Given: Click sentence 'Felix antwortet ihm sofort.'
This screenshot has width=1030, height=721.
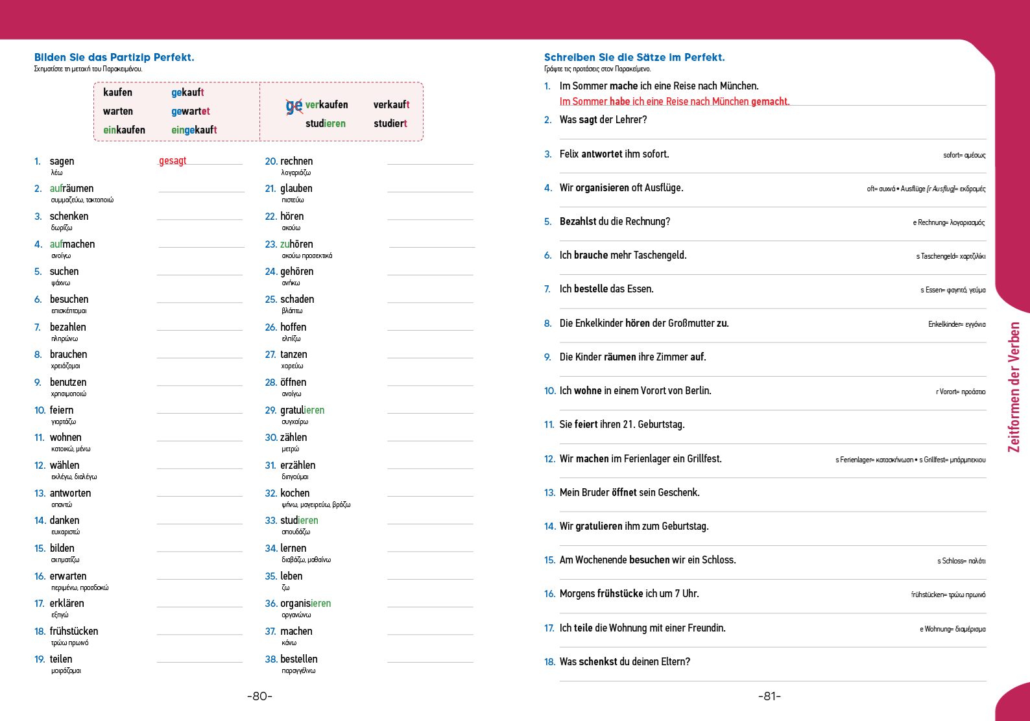Looking at the screenshot, I should [614, 154].
